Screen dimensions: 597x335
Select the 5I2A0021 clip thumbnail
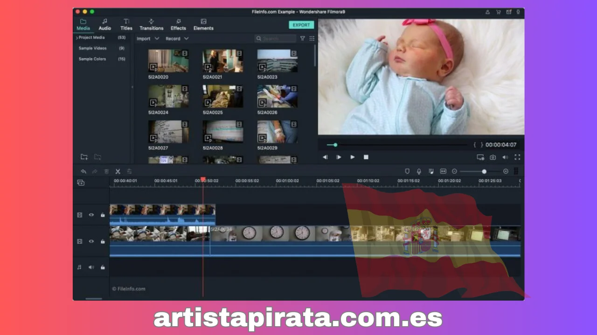tap(223, 61)
